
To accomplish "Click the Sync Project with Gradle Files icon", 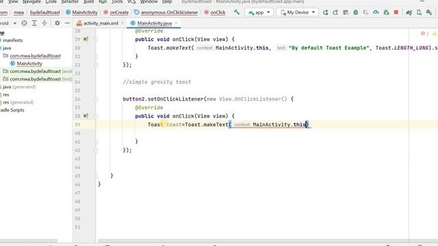I will (409, 12).
